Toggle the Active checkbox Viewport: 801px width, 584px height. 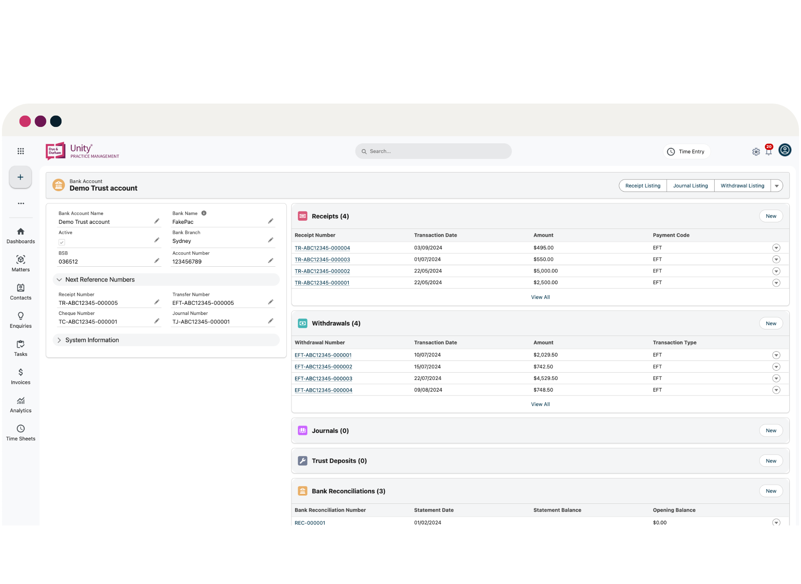(62, 242)
